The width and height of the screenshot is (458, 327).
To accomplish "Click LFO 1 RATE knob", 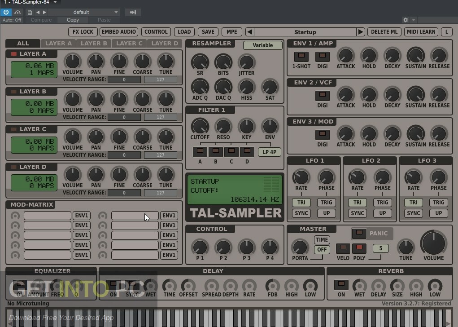I will pos(301,177).
